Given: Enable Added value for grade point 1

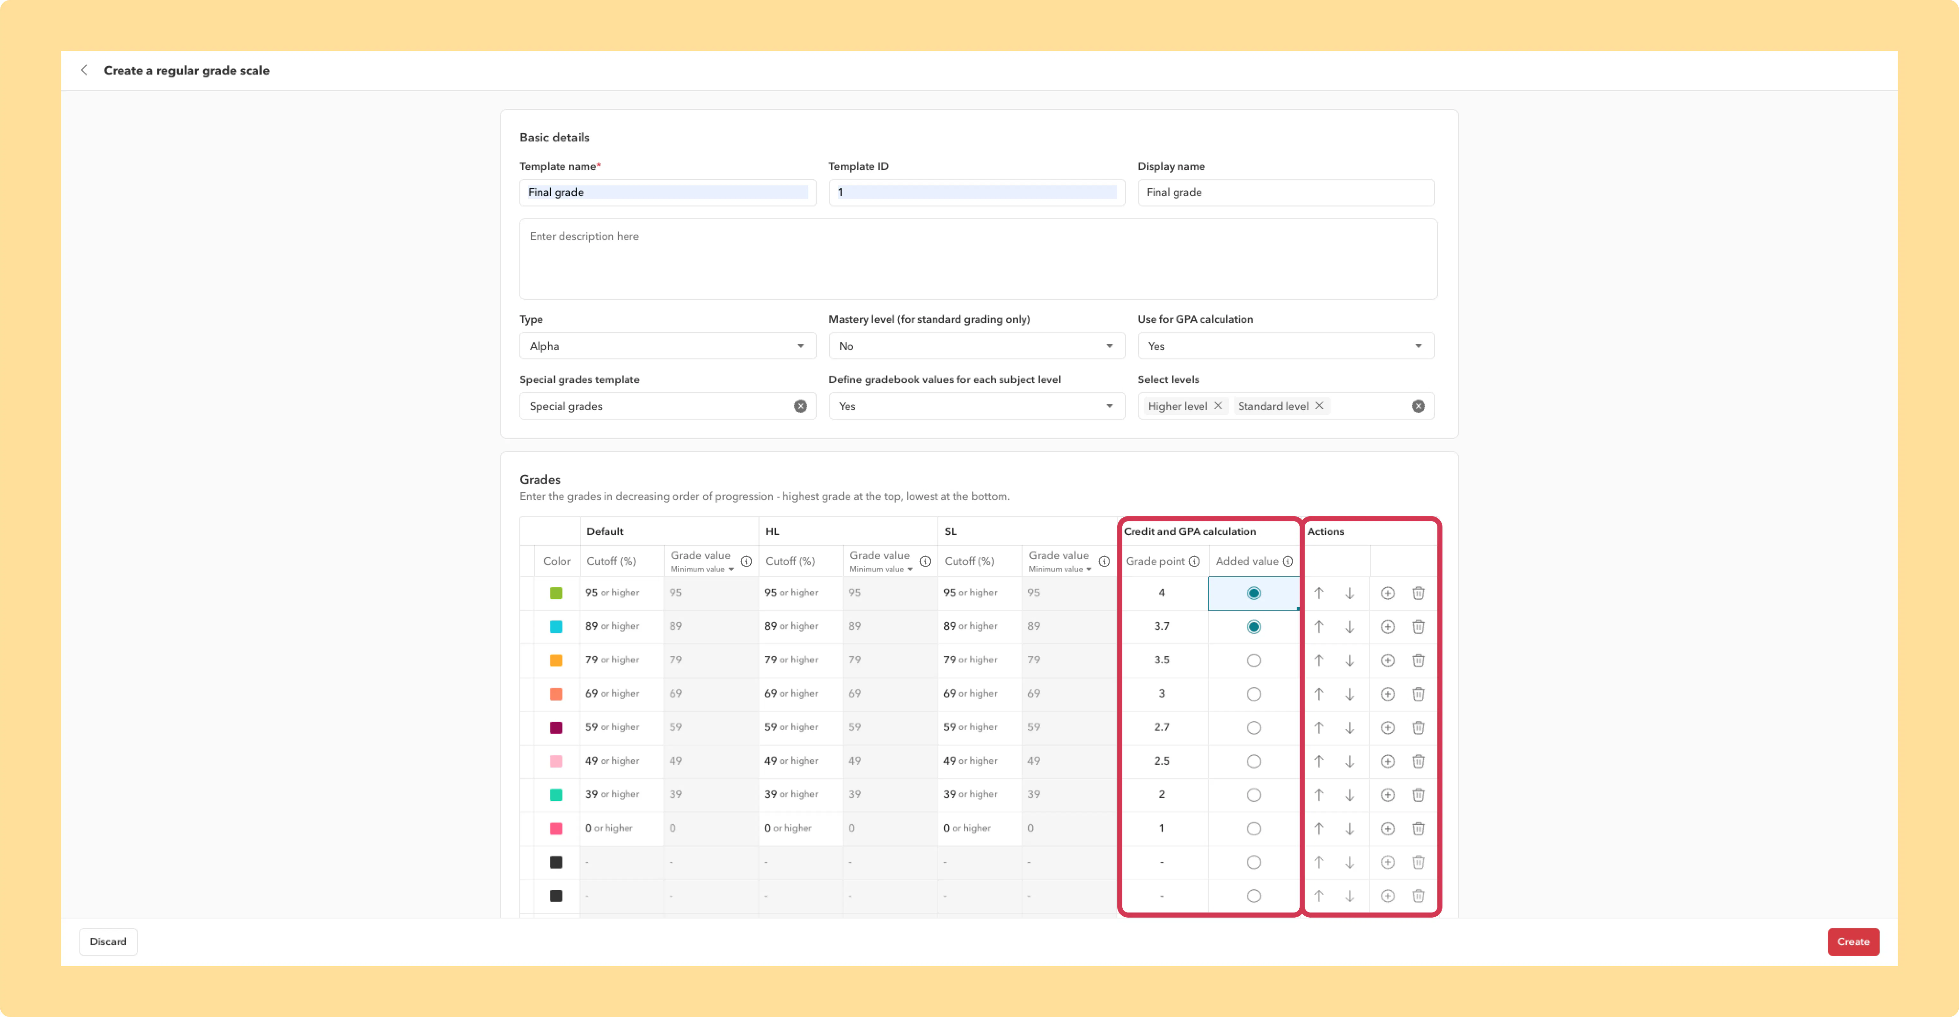Looking at the screenshot, I should coord(1253,828).
